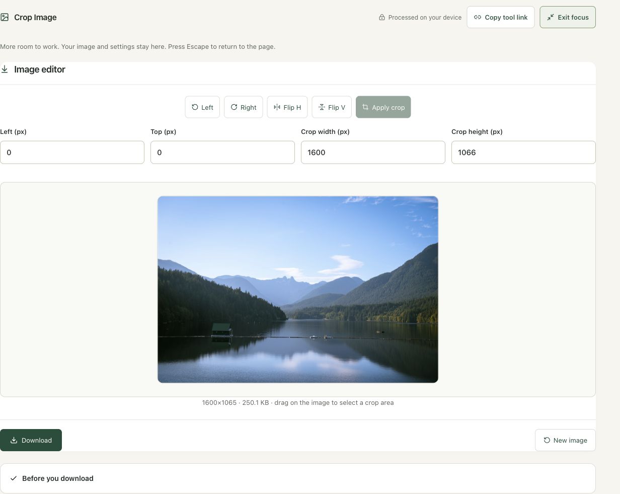Click the download arrow icon in the Download button
This screenshot has width=620, height=494.
pos(14,440)
